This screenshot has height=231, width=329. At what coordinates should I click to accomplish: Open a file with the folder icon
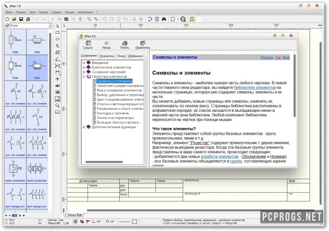(14, 19)
